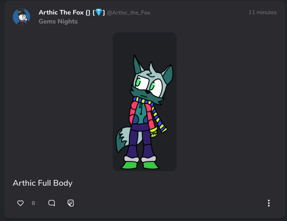Click the empty brackets after the name
The width and height of the screenshot is (287, 221).
click(x=88, y=12)
